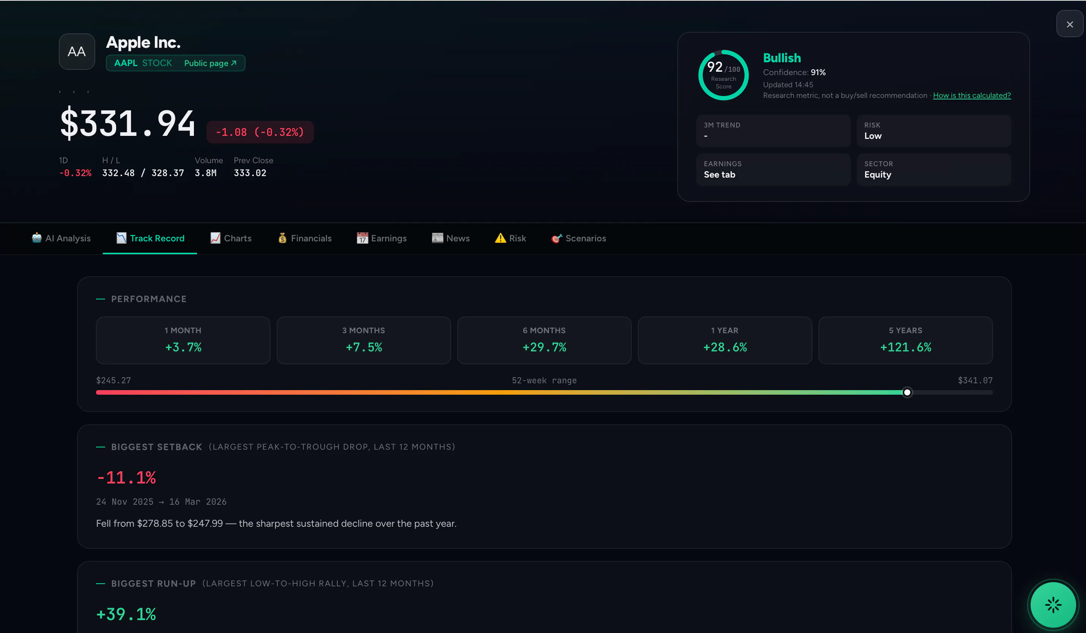Click the warning triangle Risk icon

pos(501,238)
